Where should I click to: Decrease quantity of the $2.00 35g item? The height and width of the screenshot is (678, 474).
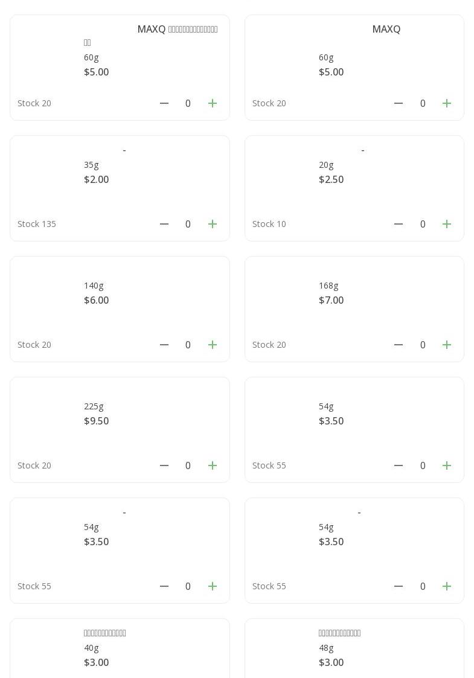pos(164,224)
